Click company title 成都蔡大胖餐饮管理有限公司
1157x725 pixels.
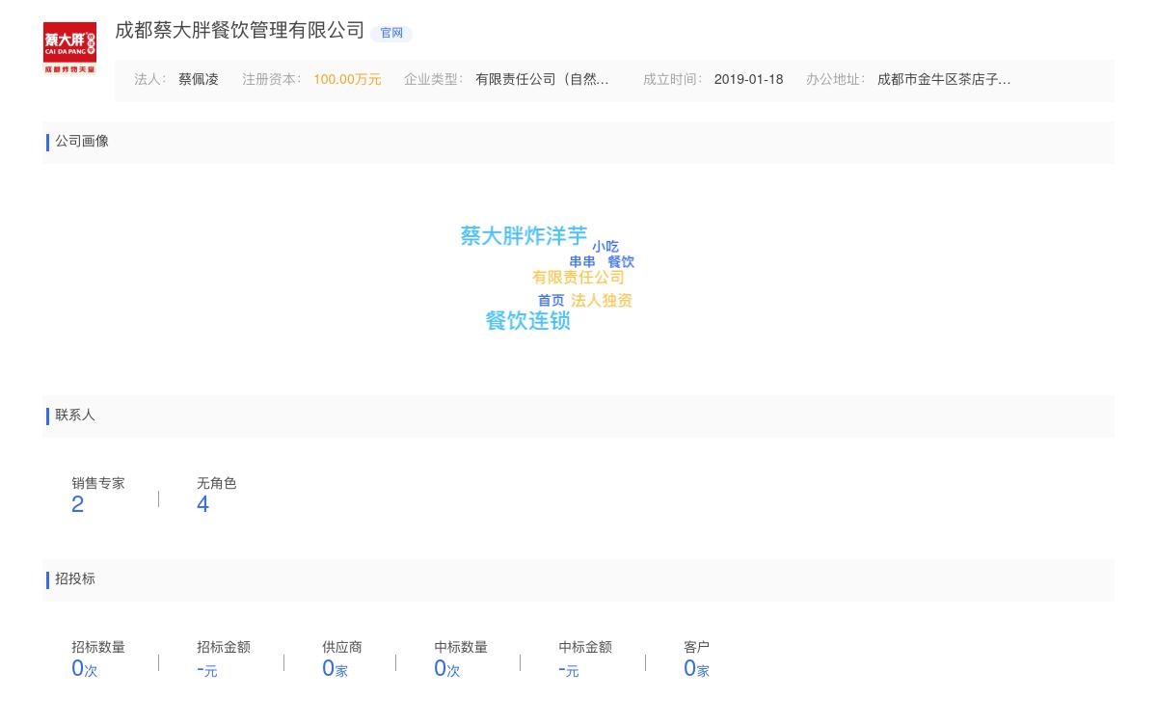point(240,30)
